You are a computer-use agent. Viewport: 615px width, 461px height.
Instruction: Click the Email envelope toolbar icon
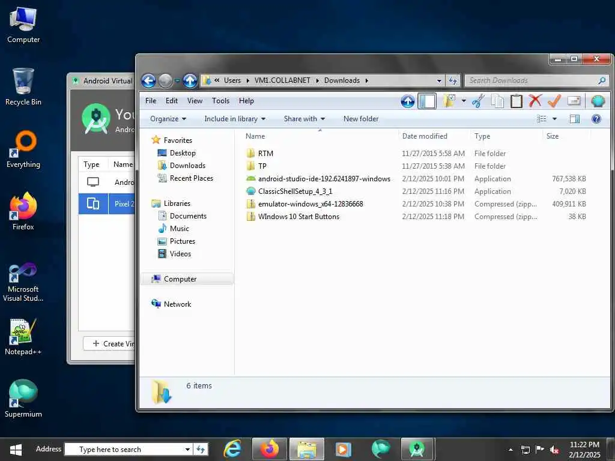click(574, 101)
